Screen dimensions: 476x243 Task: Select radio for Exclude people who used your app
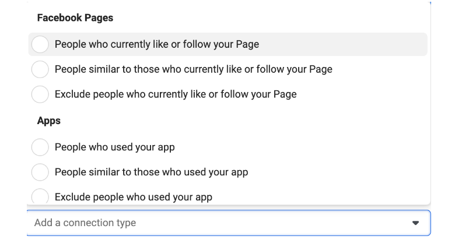(40, 196)
